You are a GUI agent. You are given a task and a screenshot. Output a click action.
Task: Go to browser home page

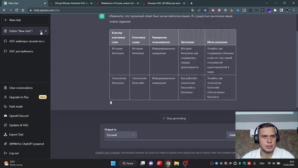(x=23, y=10)
